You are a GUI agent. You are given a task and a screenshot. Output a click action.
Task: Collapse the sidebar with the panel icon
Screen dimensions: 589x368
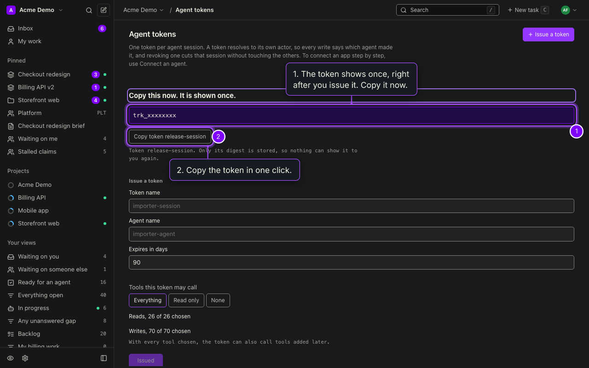pos(104,358)
